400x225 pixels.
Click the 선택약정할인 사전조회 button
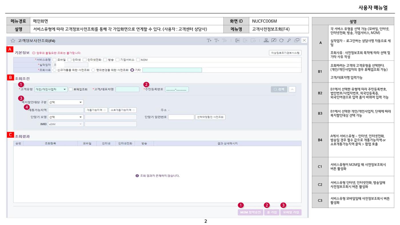tap(210, 117)
